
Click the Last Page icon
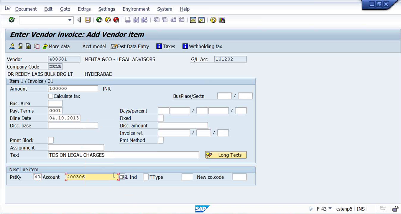click(x=182, y=20)
